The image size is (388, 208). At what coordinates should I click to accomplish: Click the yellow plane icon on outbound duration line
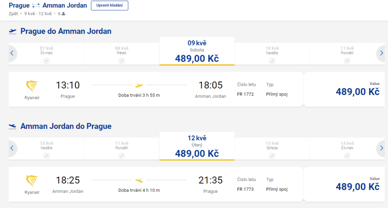click(x=139, y=85)
